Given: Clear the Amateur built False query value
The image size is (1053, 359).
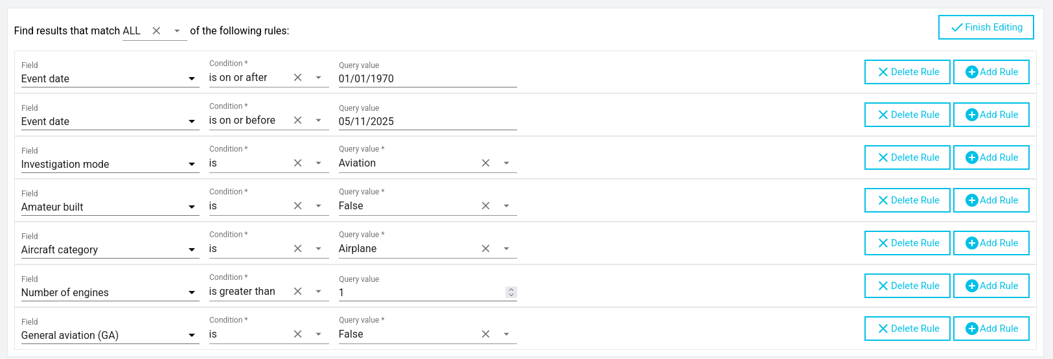Looking at the screenshot, I should point(485,206).
